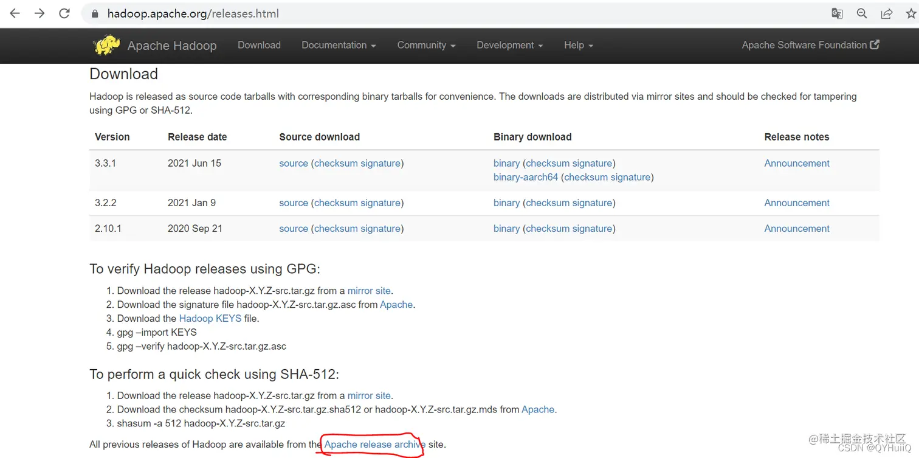Open binary signature for 3.2.2
Image resolution: width=919 pixels, height=458 pixels.
pyautogui.click(x=591, y=203)
